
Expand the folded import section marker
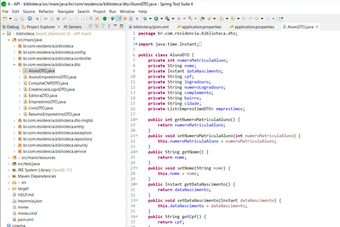(137, 44)
